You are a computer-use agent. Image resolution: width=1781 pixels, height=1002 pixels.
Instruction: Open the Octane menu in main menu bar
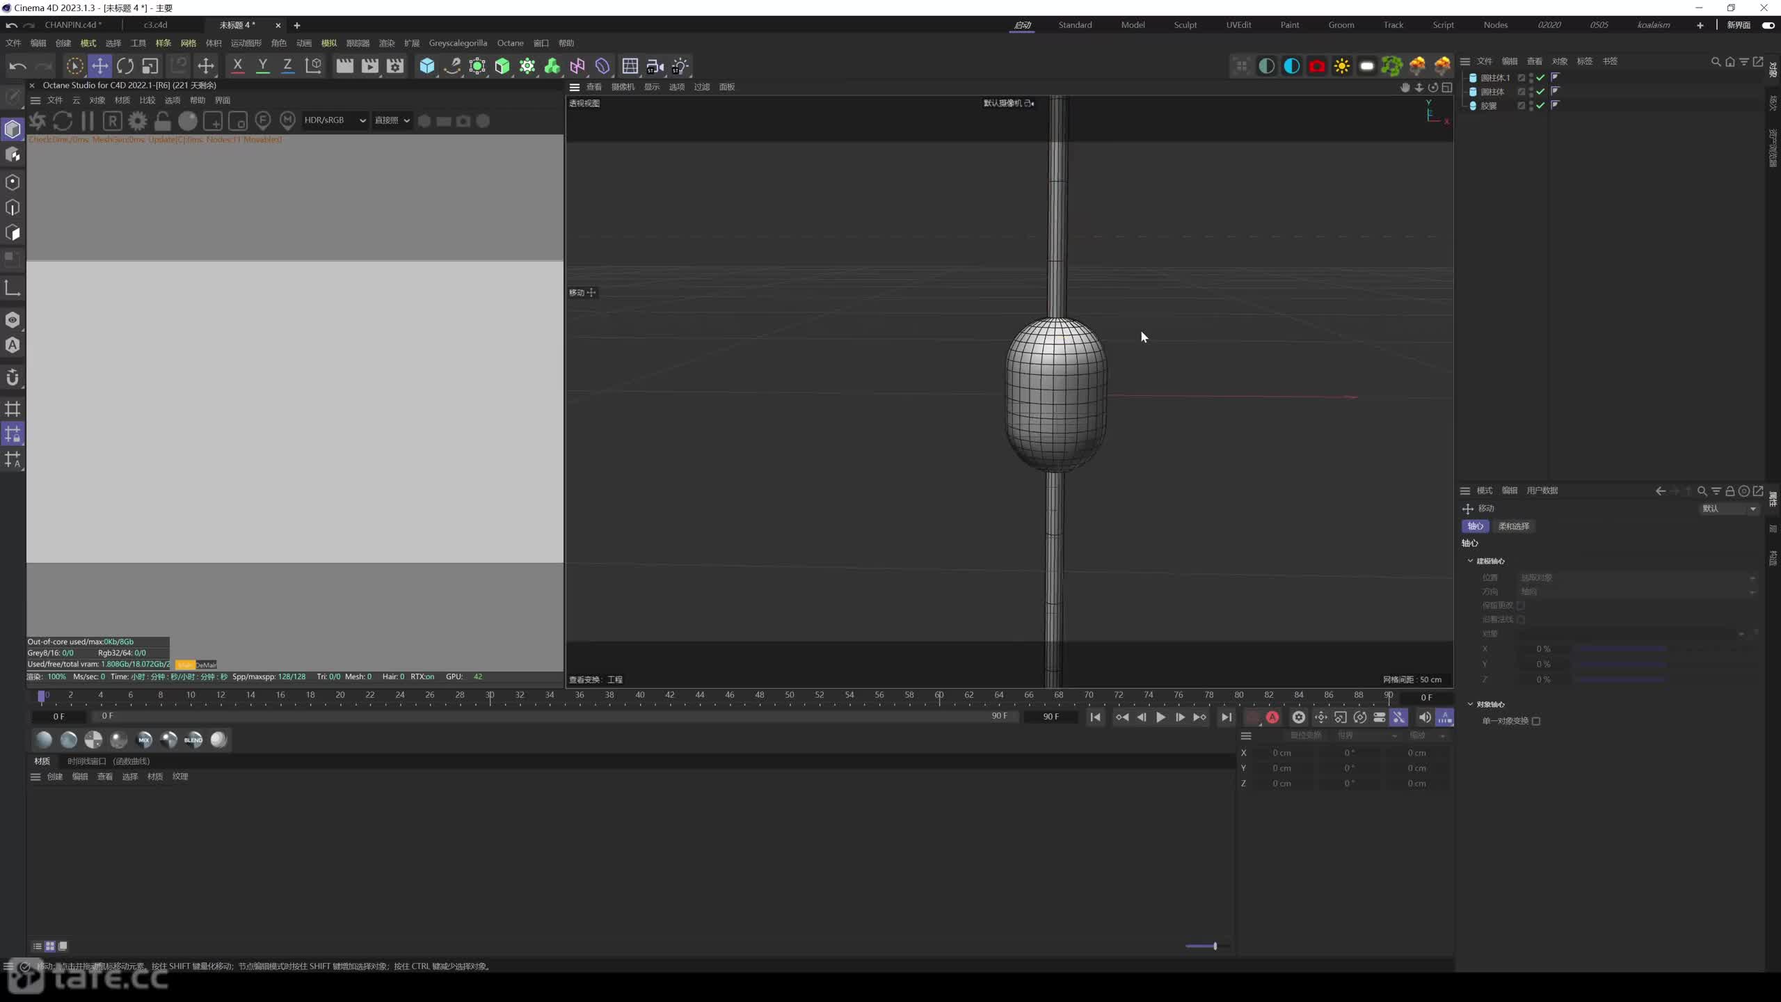pos(510,43)
